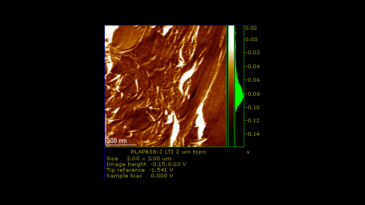Click the v unit label under scale
Viewport: 365px width, 205px height.
coord(248,152)
